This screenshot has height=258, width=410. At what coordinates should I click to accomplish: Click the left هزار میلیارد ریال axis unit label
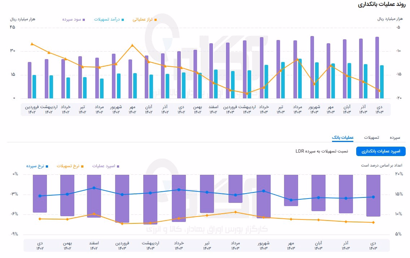(22, 19)
